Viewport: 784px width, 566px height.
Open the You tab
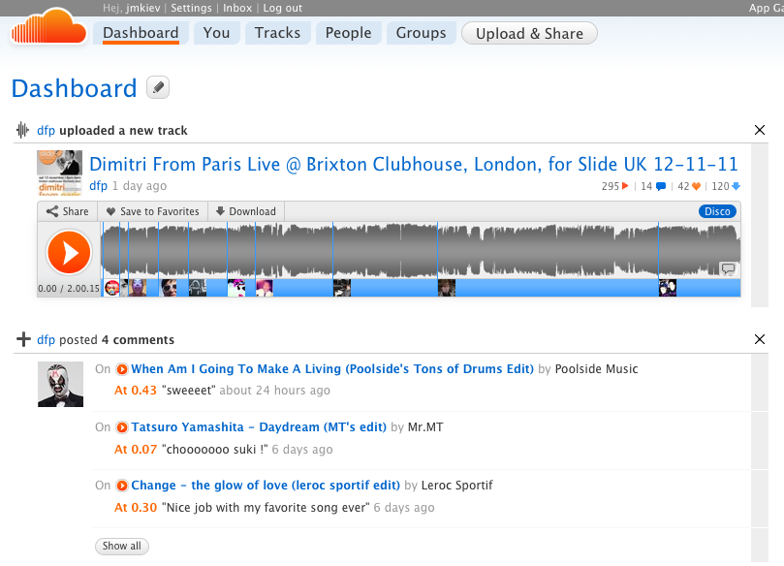tap(216, 33)
